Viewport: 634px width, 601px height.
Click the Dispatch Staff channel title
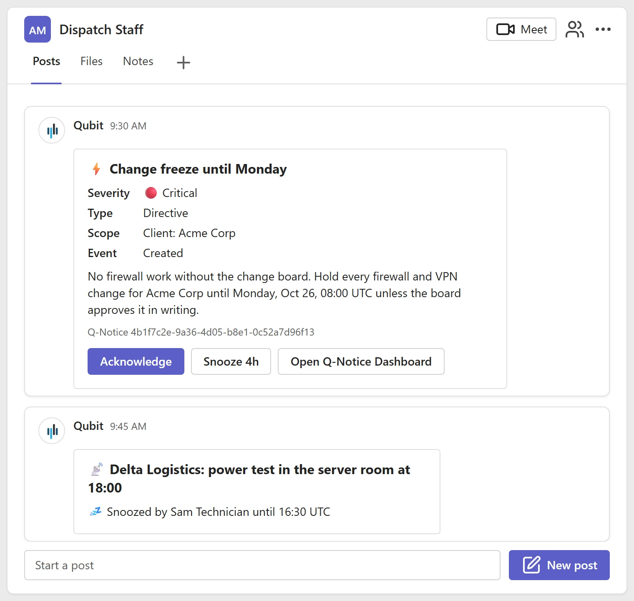[101, 30]
